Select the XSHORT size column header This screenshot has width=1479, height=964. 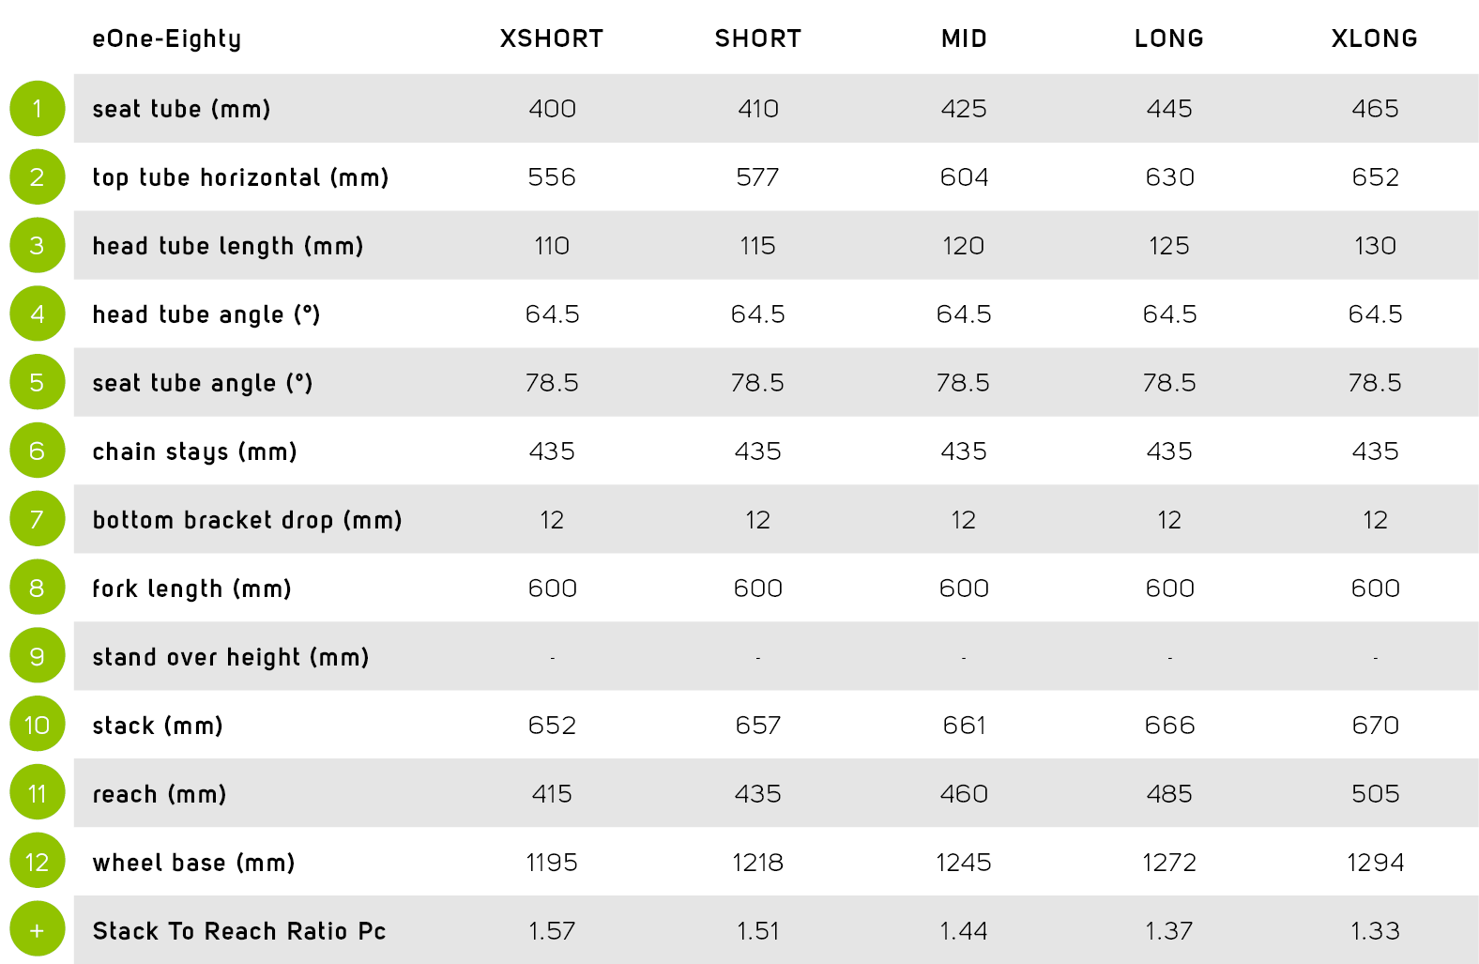(x=551, y=38)
